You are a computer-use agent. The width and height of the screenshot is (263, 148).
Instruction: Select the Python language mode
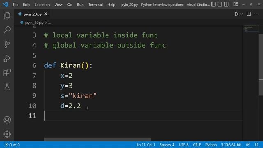[x=211, y=145]
